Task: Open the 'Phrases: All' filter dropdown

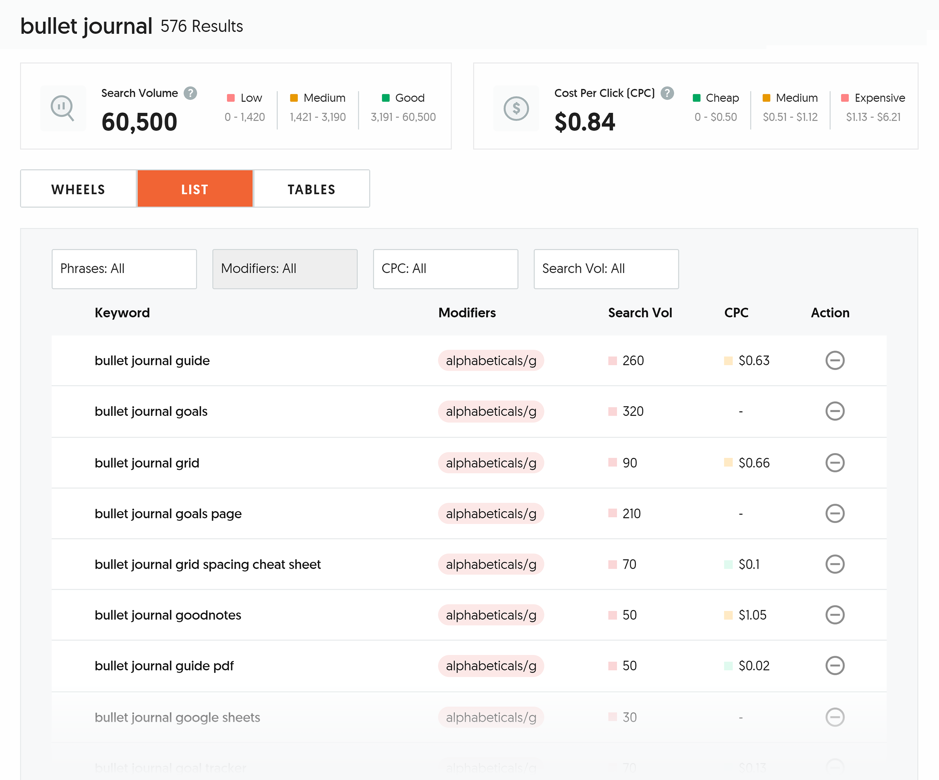Action: (x=124, y=269)
